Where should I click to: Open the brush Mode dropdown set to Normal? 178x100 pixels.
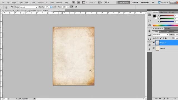[x=29, y=7]
